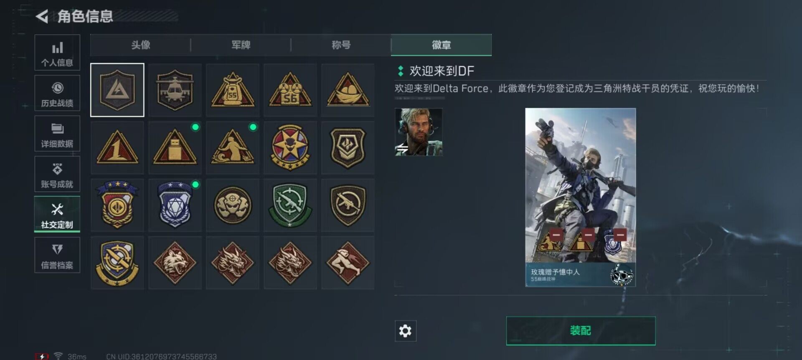
Task: Choose the S5 backpack triangle badge
Action: click(x=233, y=90)
